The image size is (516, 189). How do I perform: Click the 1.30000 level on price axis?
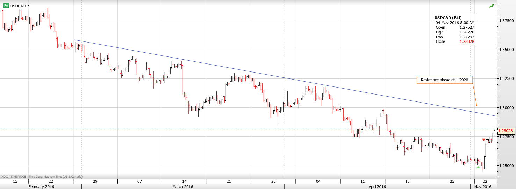pyautogui.click(x=506, y=108)
